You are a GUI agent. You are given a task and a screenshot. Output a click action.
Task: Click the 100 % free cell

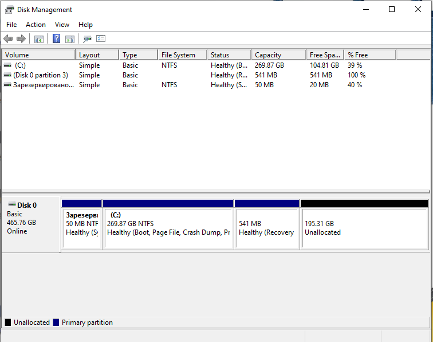point(356,75)
